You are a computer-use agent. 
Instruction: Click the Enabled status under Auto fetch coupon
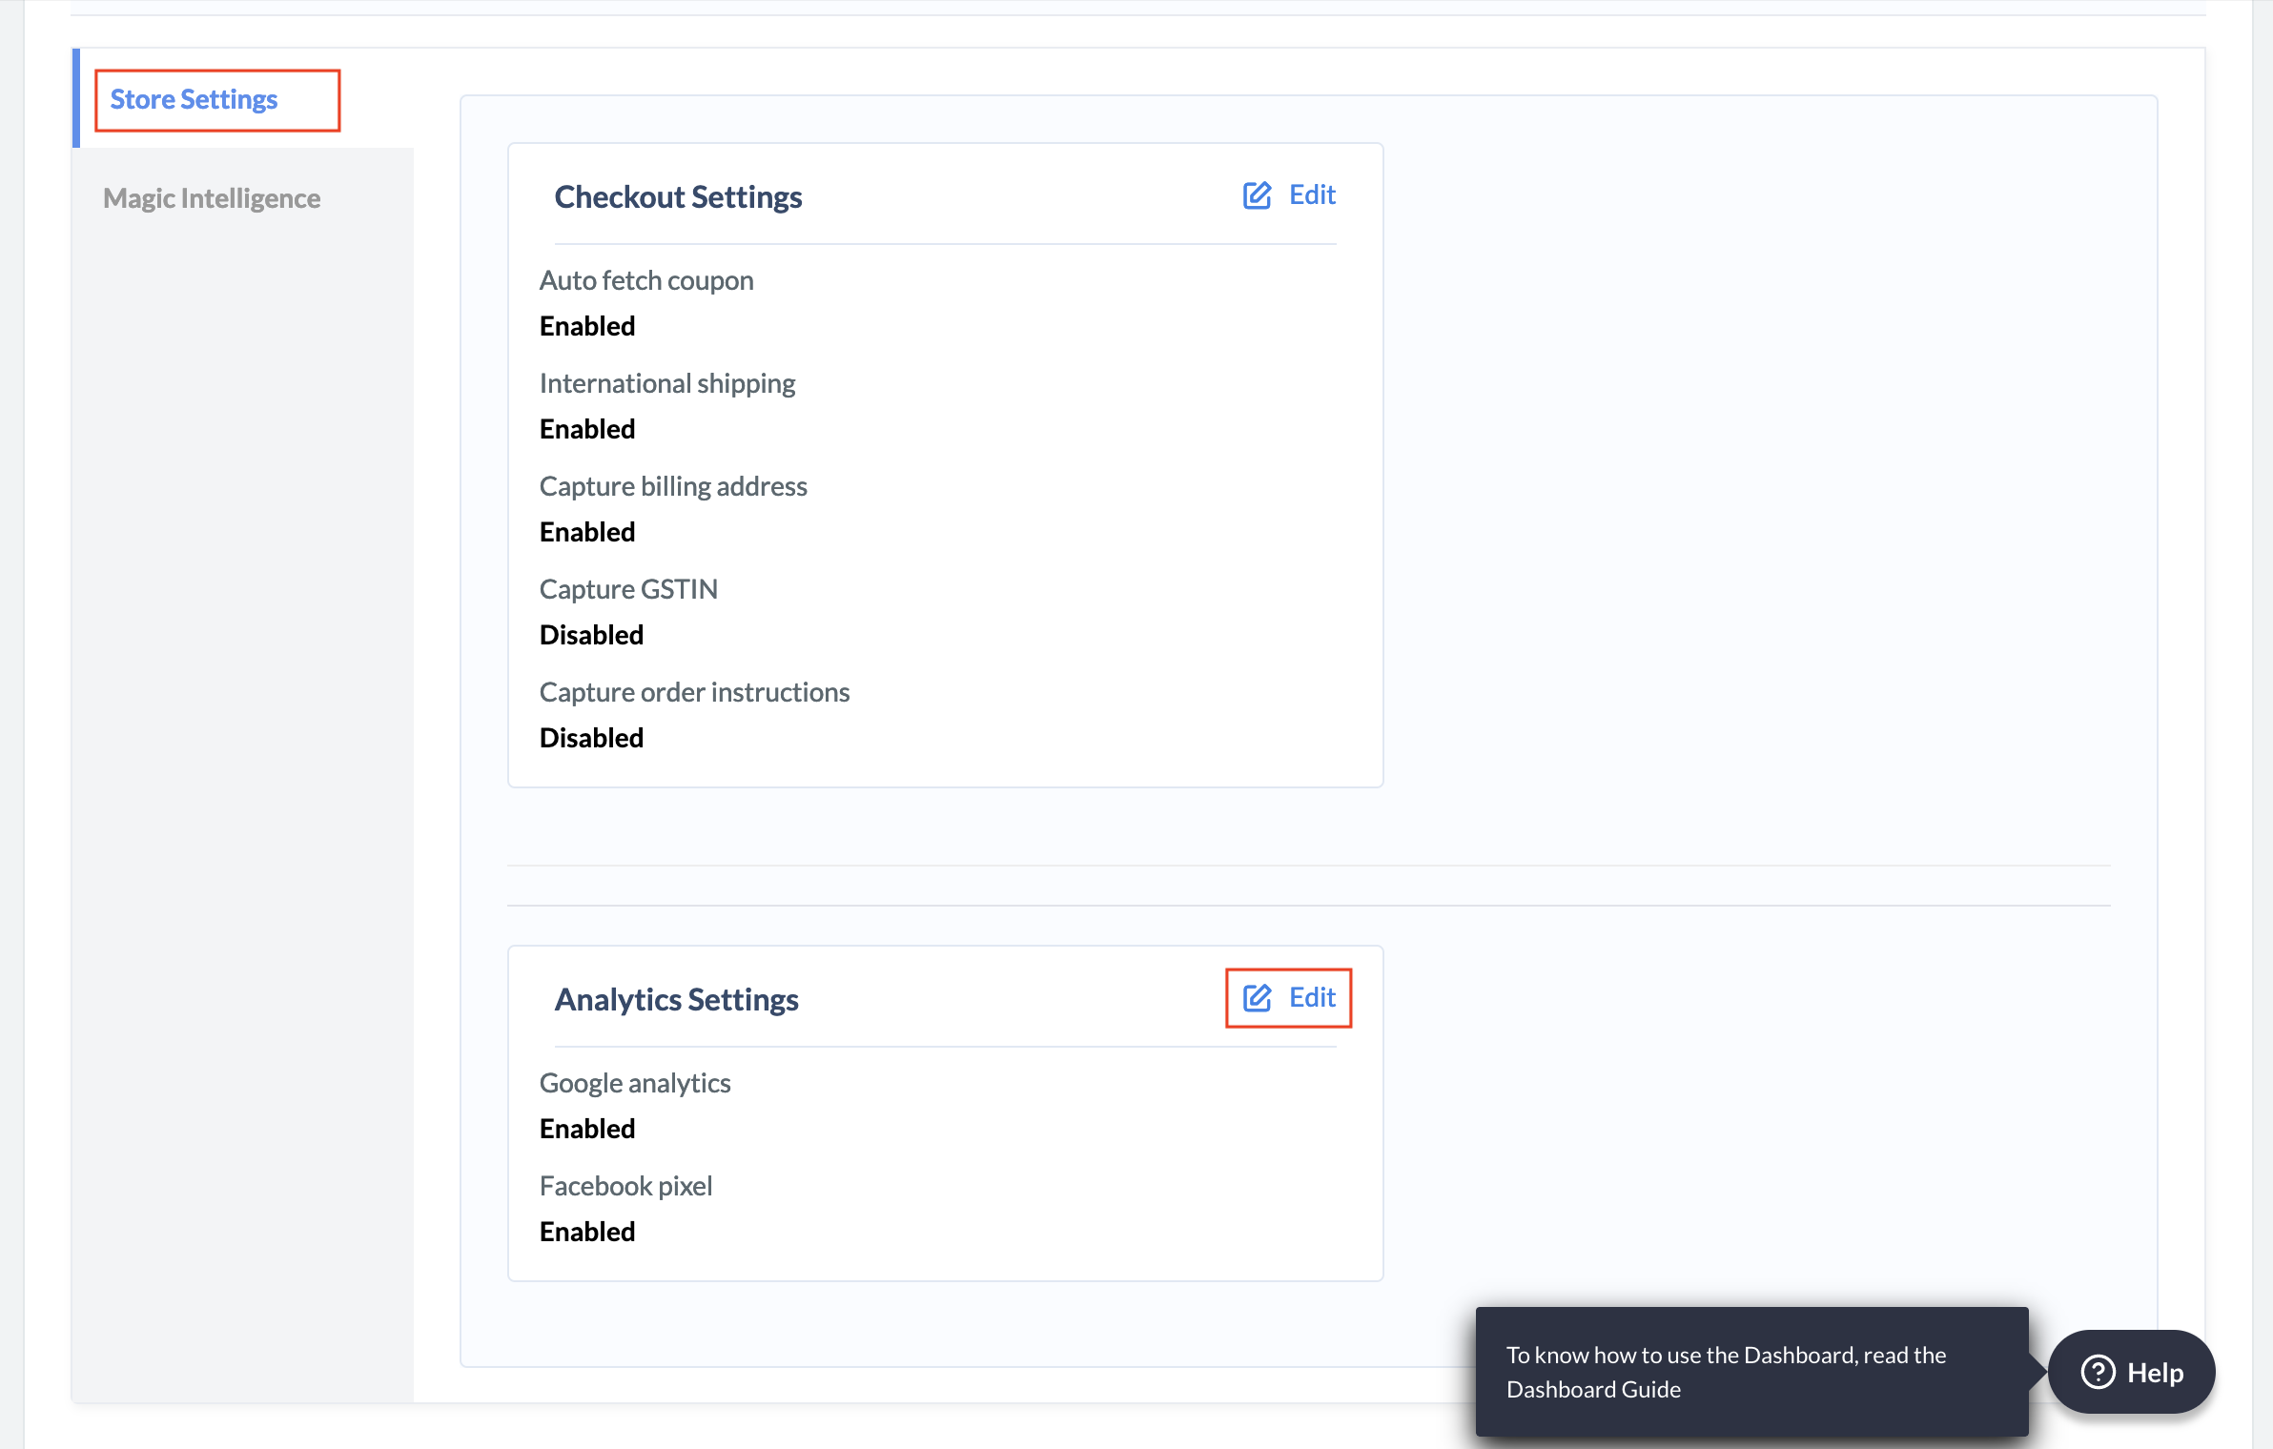coord(586,325)
